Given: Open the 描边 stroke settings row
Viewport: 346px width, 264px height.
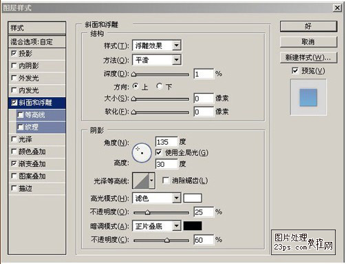Looking at the screenshot, I should click(37, 188).
